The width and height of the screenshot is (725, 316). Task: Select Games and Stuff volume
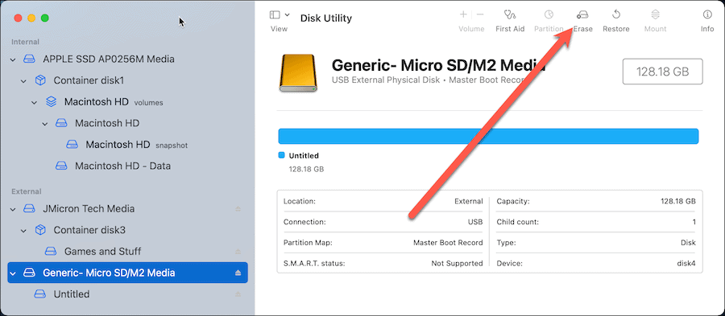(102, 252)
